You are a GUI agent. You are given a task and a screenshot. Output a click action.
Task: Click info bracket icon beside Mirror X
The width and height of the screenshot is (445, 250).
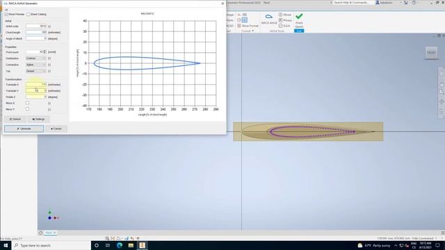coord(49,103)
